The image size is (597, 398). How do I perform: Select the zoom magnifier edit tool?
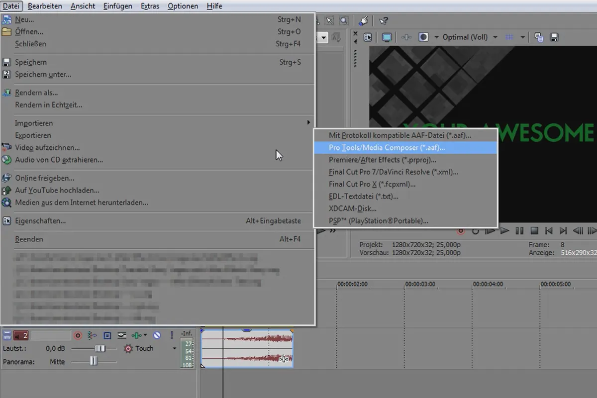[344, 20]
